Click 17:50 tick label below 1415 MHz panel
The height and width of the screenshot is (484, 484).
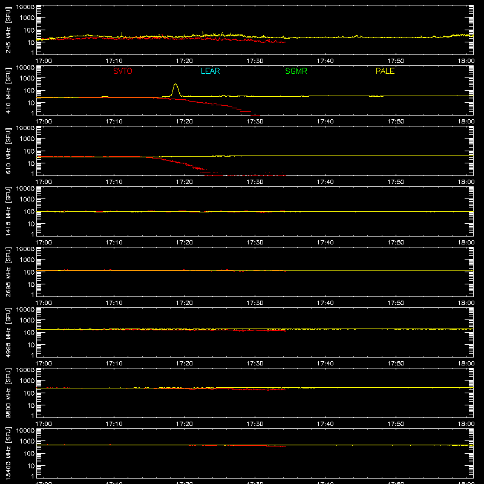tap(396, 243)
